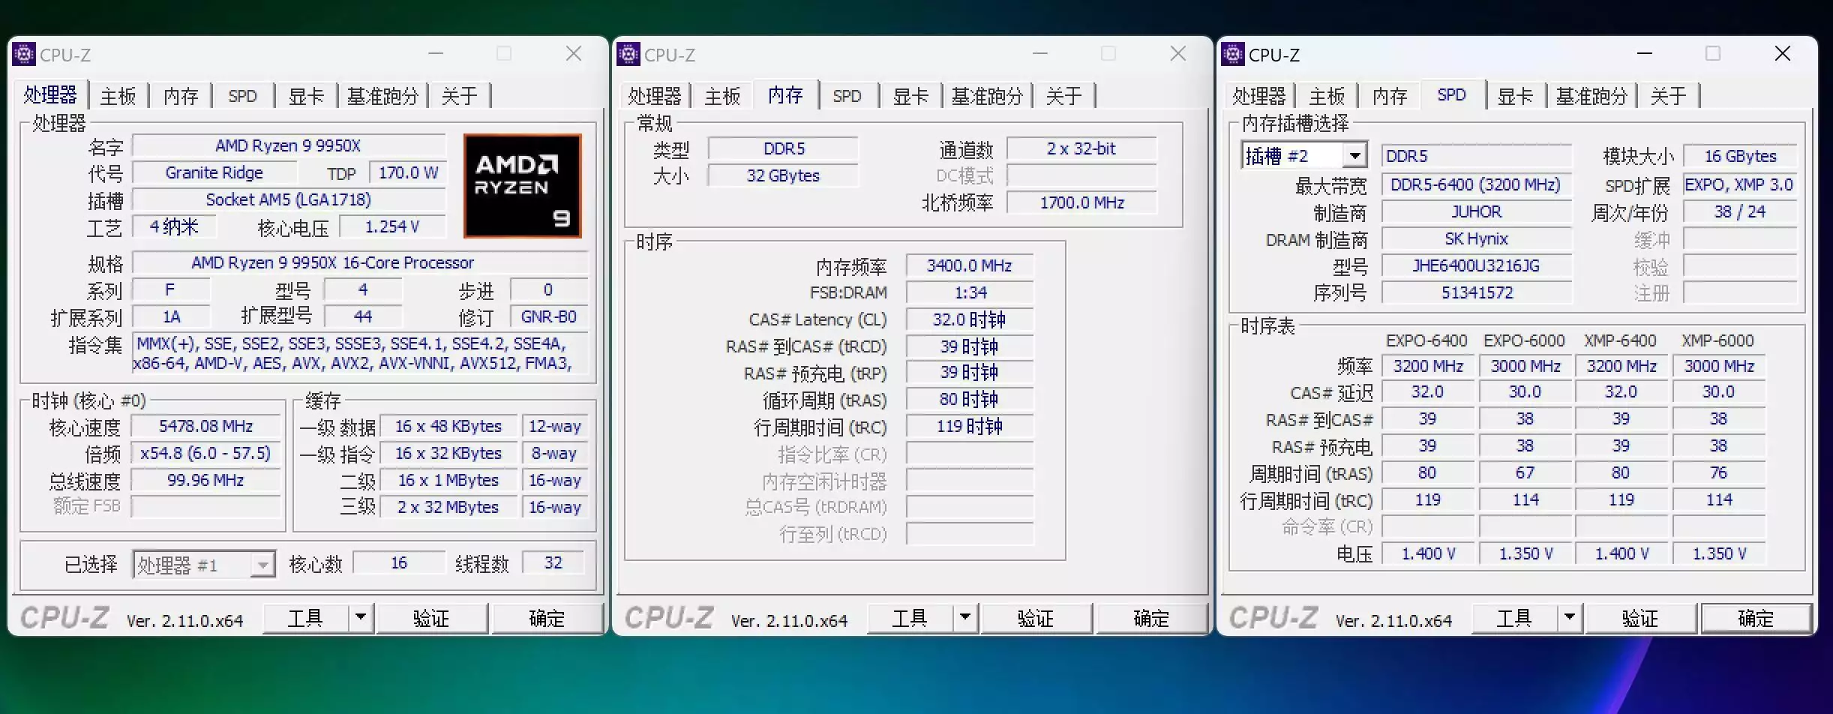Click 验证 button in left CPU-Z window
The width and height of the screenshot is (1833, 714).
click(431, 618)
